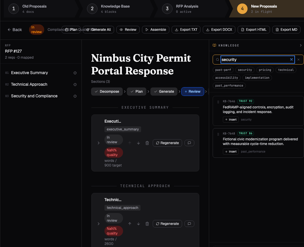Grab drag handle of KB-7646 card
Image resolution: width=304 pixels, height=247 pixels.
click(218, 102)
